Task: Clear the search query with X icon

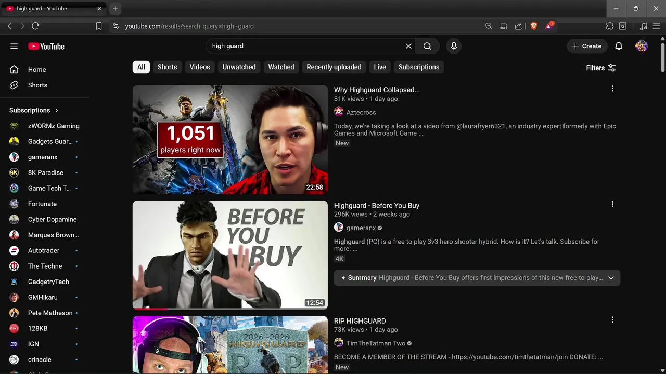Action: (408, 46)
